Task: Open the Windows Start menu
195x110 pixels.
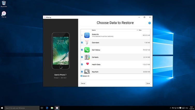Action: [x=2, y=108]
